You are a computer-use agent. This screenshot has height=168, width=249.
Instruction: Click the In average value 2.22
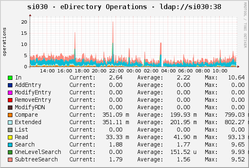pos(183,77)
